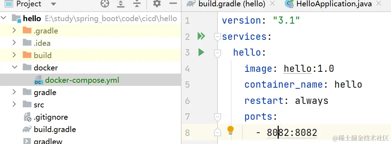Open the Project view dropdown
Screen dimensions: 391x144
53,4
